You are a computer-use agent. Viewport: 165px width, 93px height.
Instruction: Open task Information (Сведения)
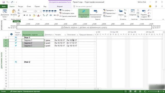click(x=133, y=13)
